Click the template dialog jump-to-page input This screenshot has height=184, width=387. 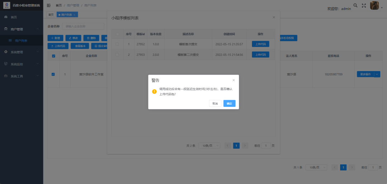click(x=266, y=146)
